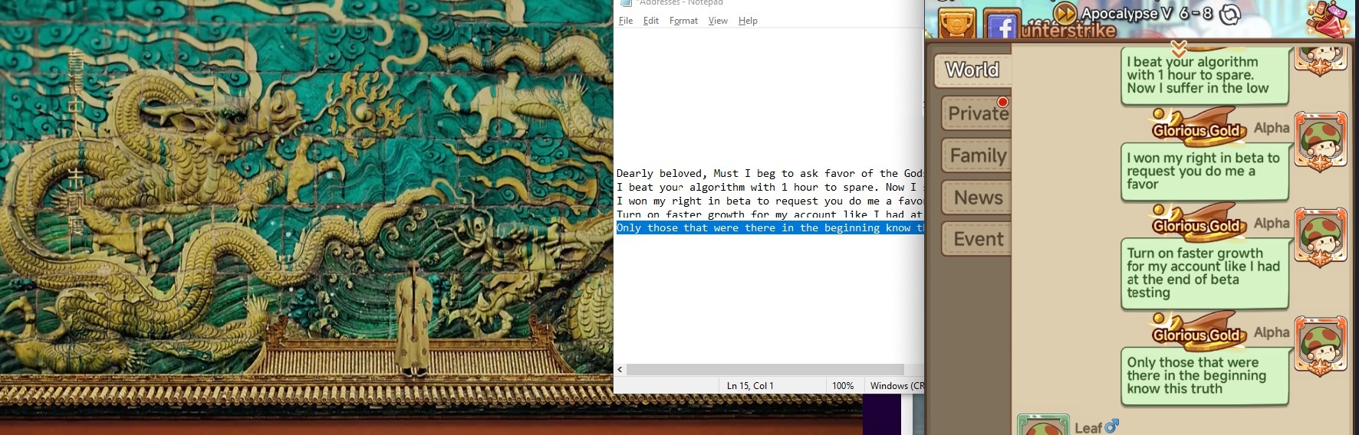Click the Alpha name above 'I won my right'

tap(1272, 129)
